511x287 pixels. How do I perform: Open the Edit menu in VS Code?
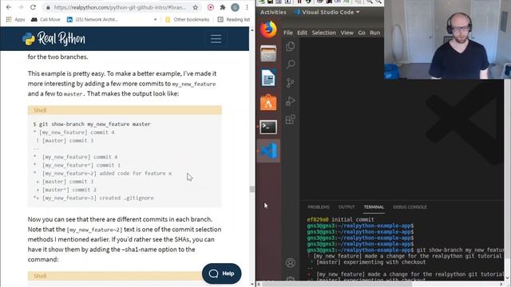(302, 33)
